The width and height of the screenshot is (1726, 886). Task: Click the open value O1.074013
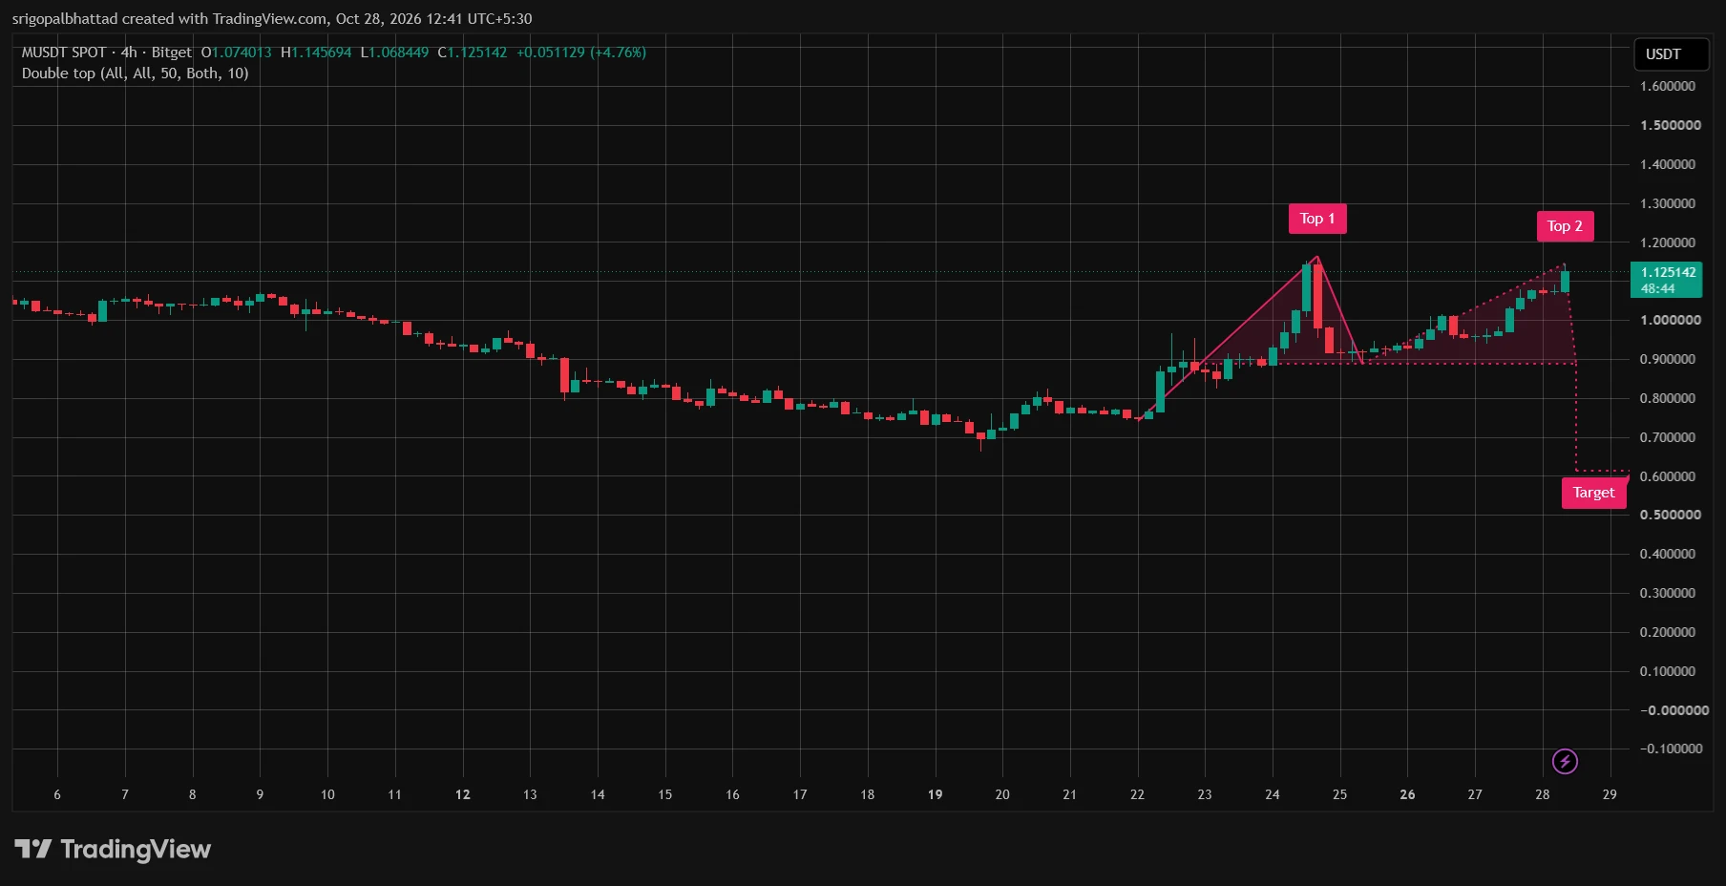click(236, 53)
